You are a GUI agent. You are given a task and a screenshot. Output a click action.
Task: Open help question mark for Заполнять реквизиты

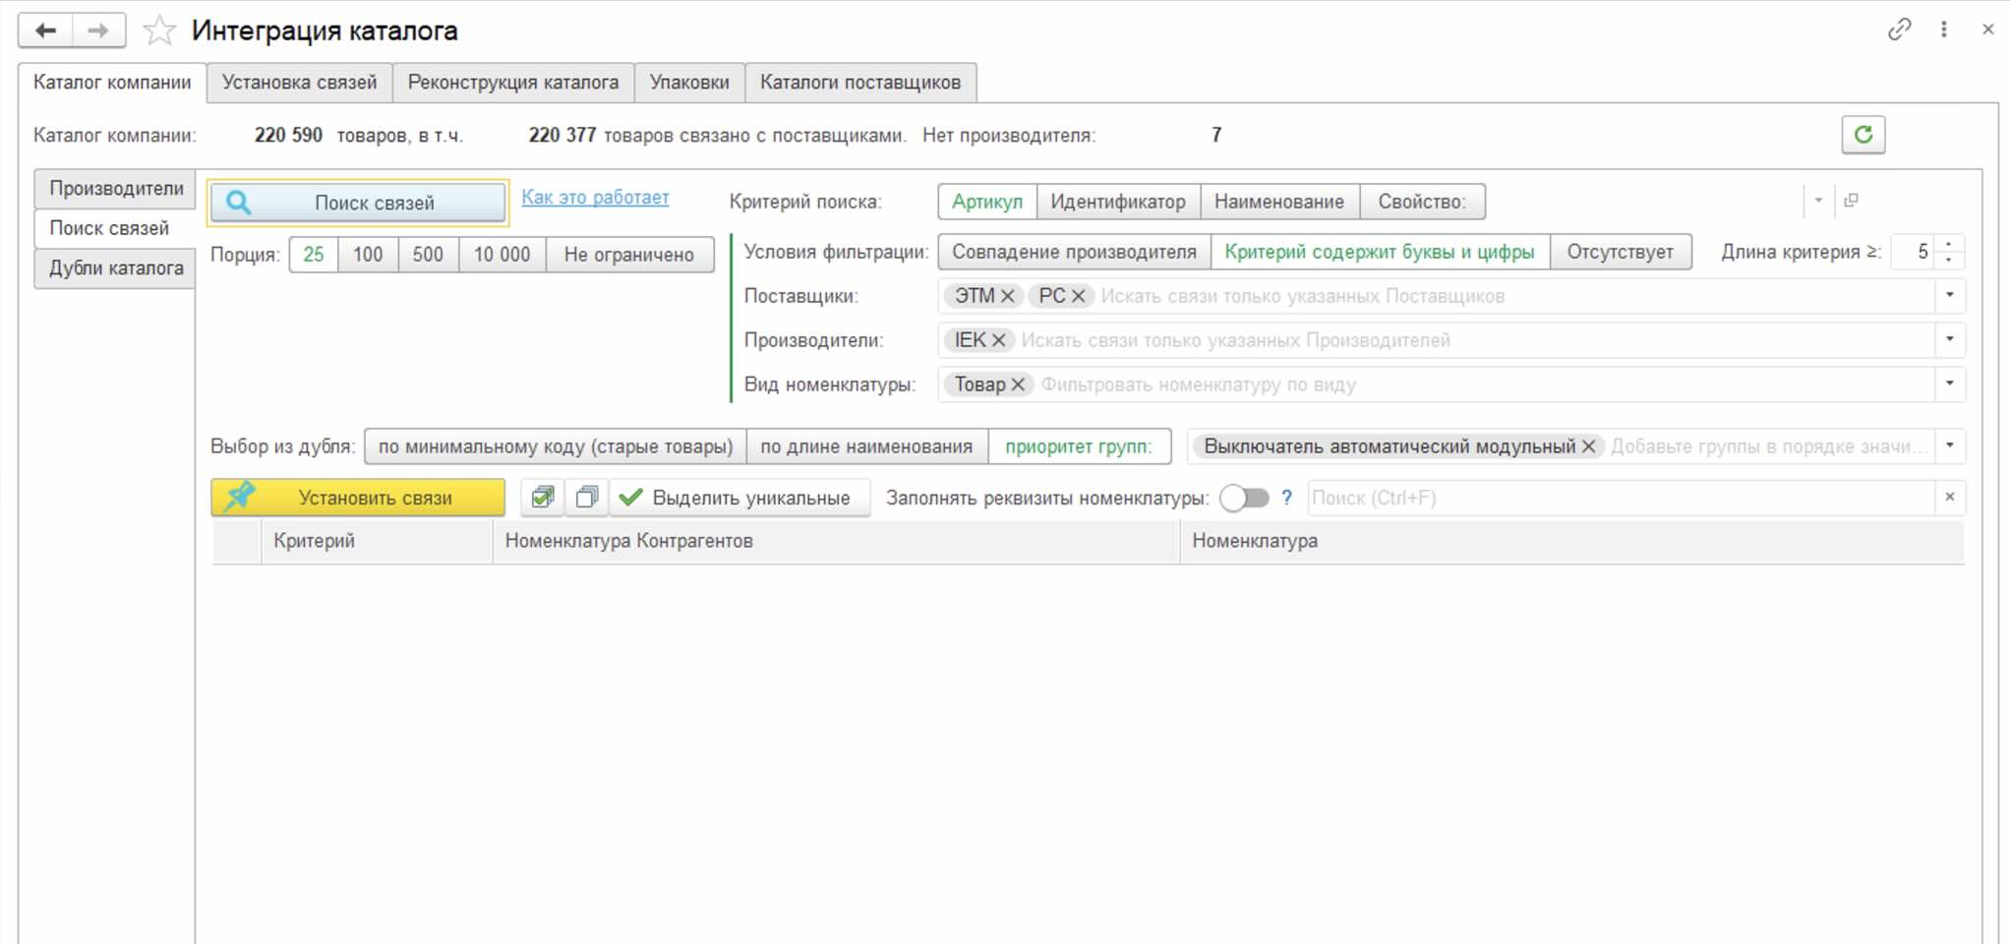coord(1286,498)
